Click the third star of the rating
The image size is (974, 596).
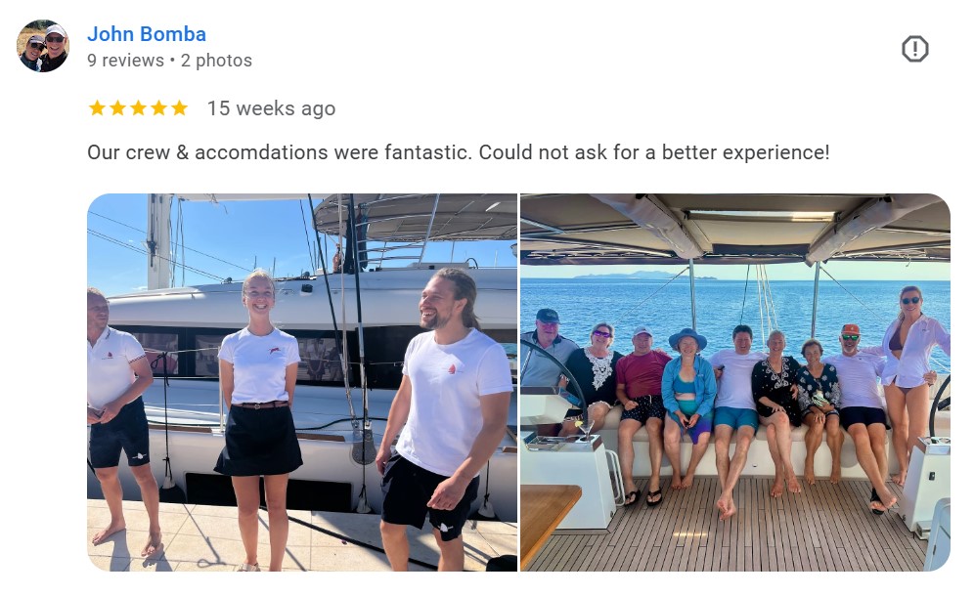pos(138,108)
